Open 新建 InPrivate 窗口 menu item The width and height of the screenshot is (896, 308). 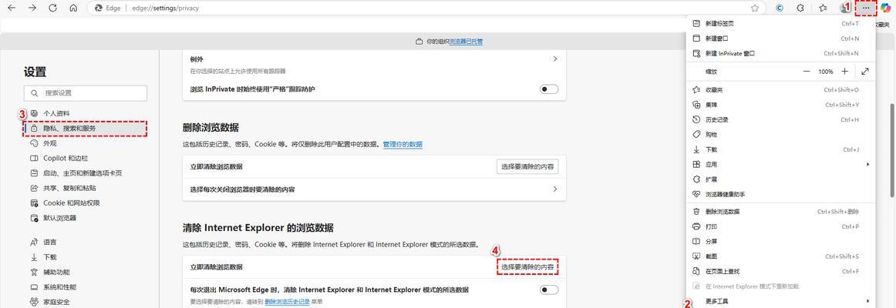pos(780,53)
